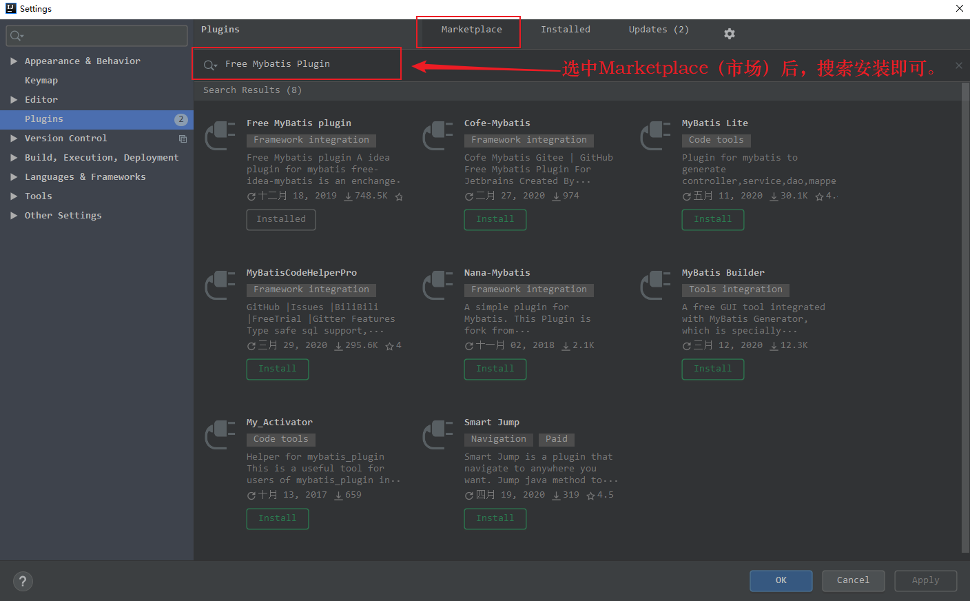Click the Cofe-Mybatis plugin icon

[x=437, y=135]
